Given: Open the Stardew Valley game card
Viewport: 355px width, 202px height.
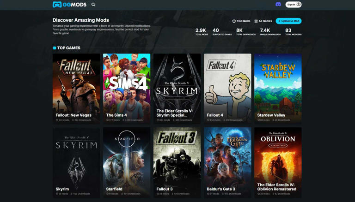Looking at the screenshot, I should click(x=278, y=89).
